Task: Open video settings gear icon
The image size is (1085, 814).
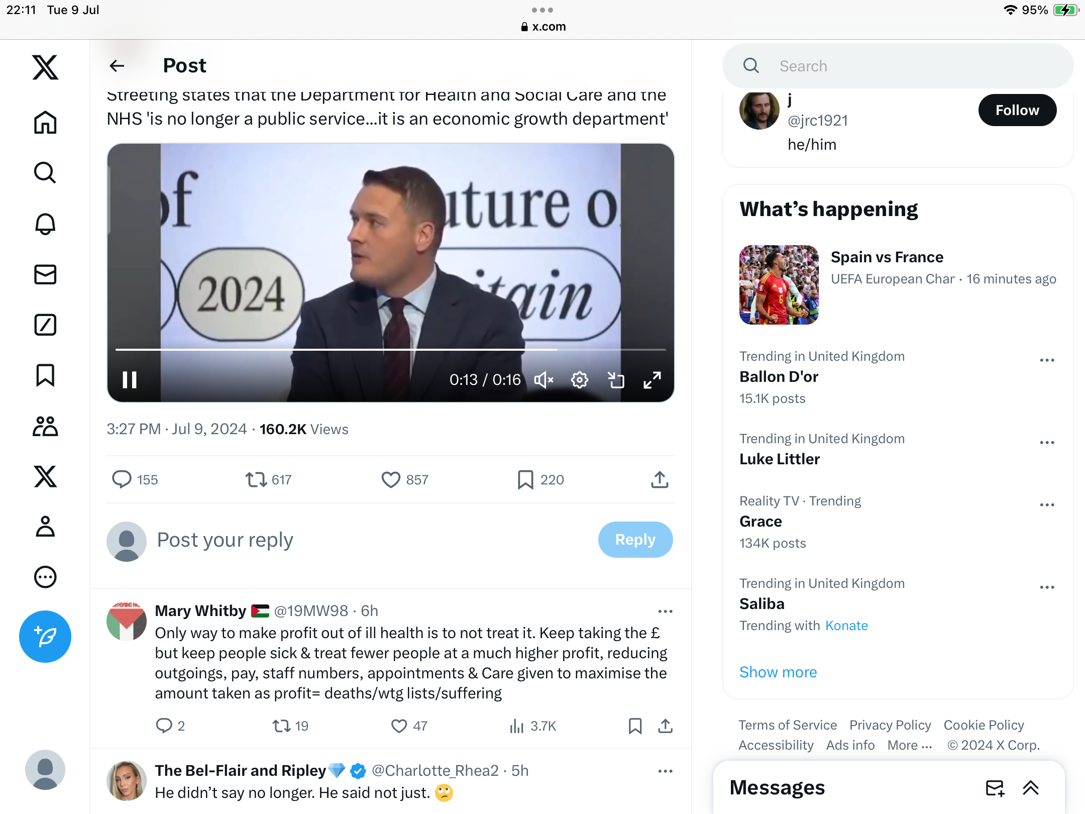Action: 580,380
